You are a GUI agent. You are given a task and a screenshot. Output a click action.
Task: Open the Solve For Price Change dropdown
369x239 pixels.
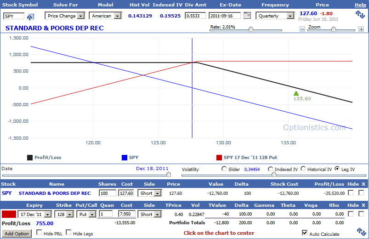pyautogui.click(x=65, y=16)
